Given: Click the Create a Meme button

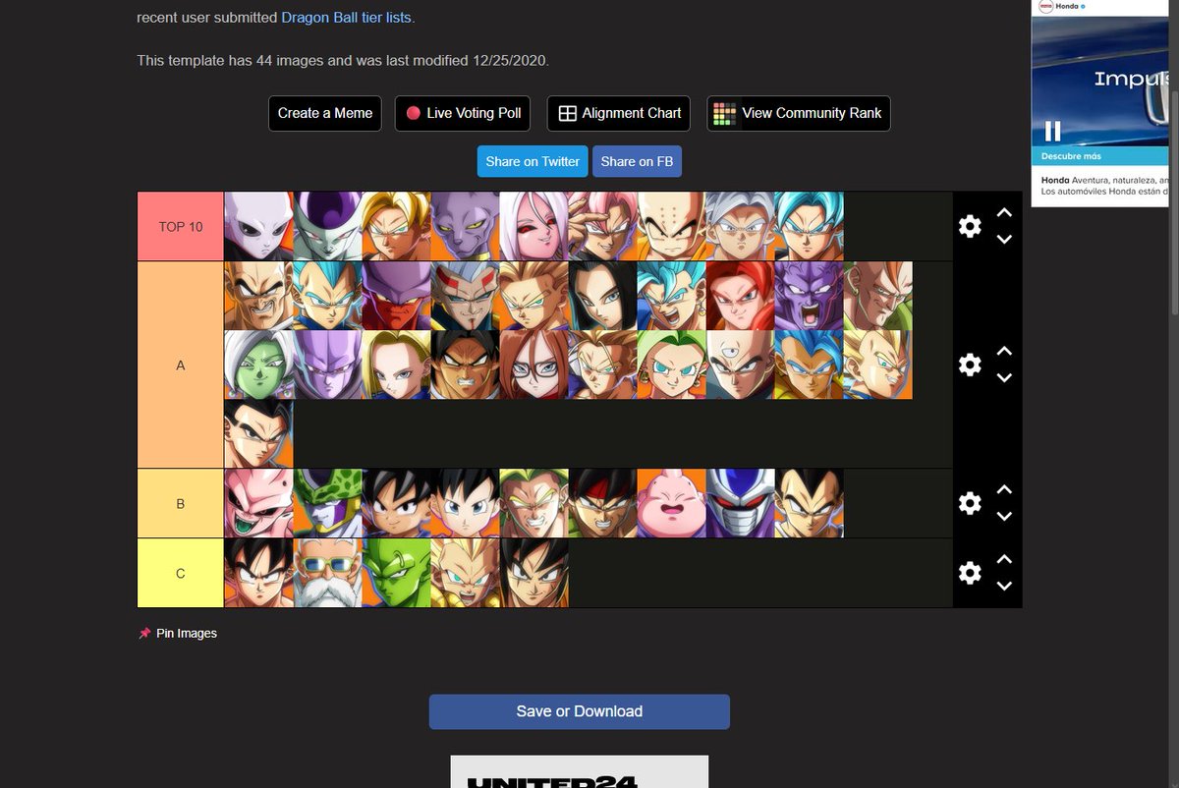Looking at the screenshot, I should pyautogui.click(x=325, y=113).
